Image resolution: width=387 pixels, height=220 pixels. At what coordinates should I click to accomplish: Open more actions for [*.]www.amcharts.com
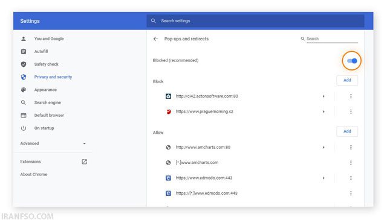[351, 163]
